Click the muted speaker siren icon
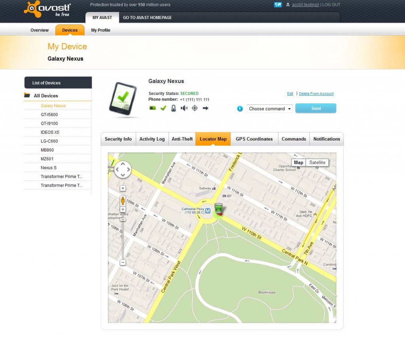This screenshot has width=405, height=339. coord(184,108)
